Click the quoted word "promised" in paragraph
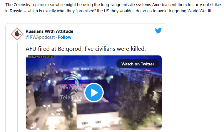Viewport: 224px width, 132px height. tap(86, 11)
